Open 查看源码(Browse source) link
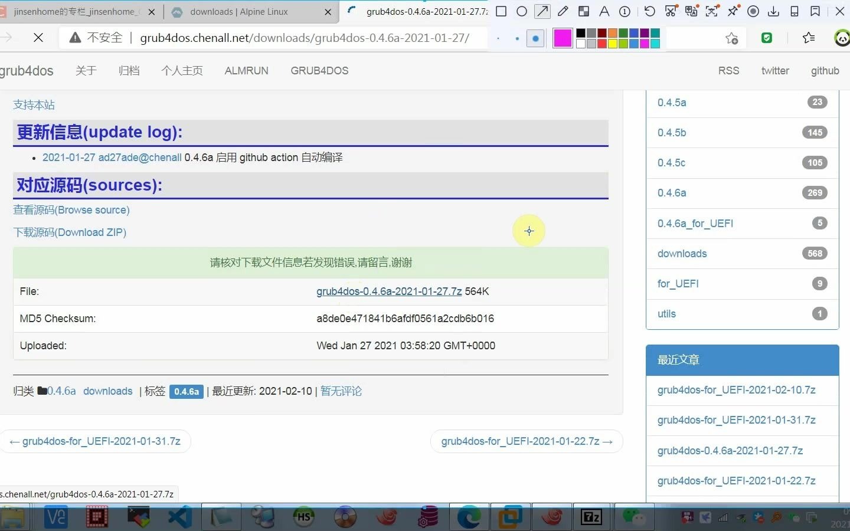 click(x=71, y=210)
